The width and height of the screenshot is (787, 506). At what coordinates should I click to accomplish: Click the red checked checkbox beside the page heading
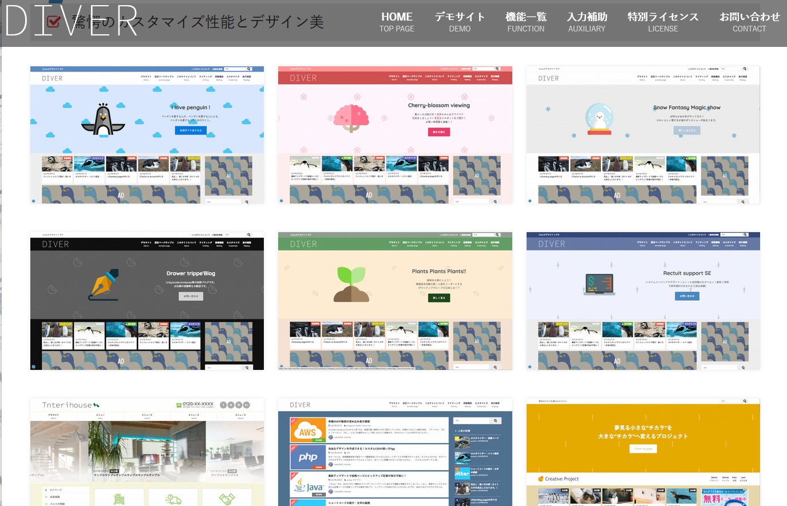tap(53, 22)
